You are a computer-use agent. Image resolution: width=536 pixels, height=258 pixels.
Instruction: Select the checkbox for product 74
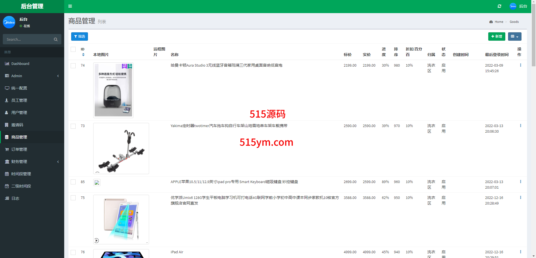tap(73, 66)
